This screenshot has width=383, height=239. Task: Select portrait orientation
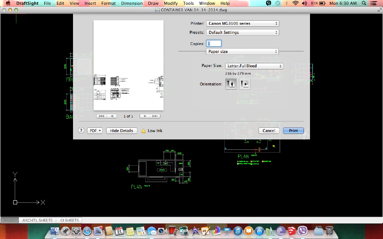tap(231, 84)
